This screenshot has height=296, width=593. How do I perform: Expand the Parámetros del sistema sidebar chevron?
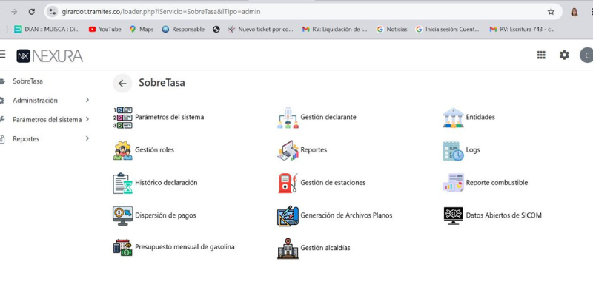tap(87, 119)
